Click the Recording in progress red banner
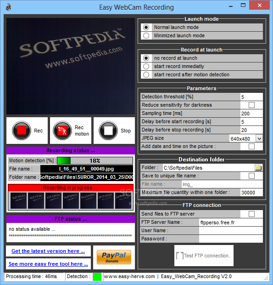The image size is (273, 285). (71, 188)
